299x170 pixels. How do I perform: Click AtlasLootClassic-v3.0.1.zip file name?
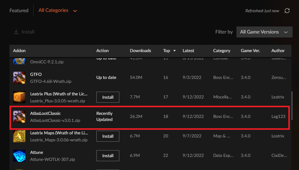pos(55,121)
